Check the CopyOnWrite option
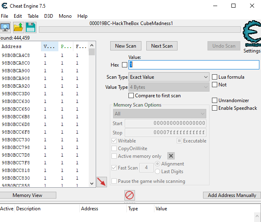 coord(114,149)
